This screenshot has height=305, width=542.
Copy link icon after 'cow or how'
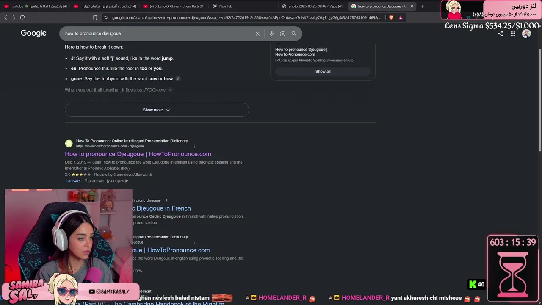point(178,78)
